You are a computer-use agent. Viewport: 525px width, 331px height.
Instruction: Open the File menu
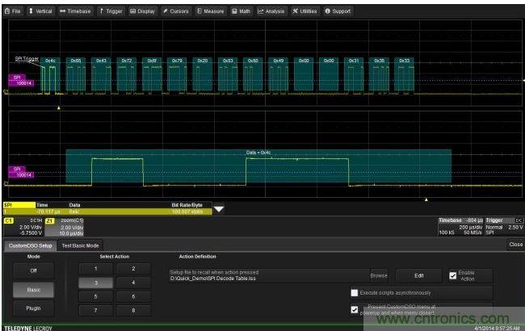pyautogui.click(x=14, y=11)
